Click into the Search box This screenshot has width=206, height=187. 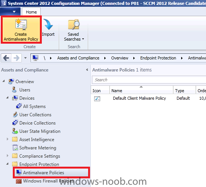[149, 80]
